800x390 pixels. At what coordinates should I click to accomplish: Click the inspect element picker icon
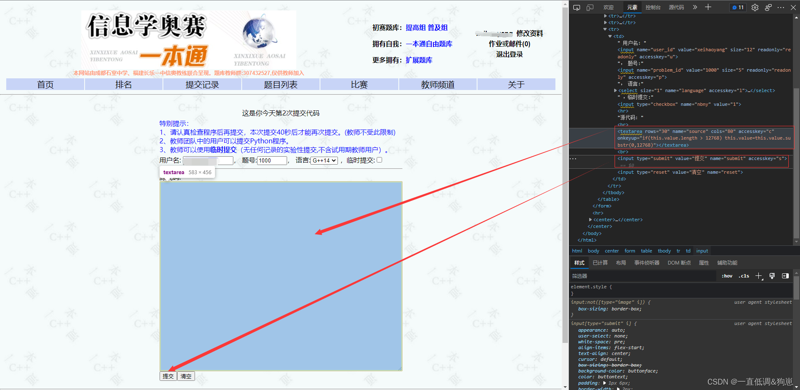576,7
